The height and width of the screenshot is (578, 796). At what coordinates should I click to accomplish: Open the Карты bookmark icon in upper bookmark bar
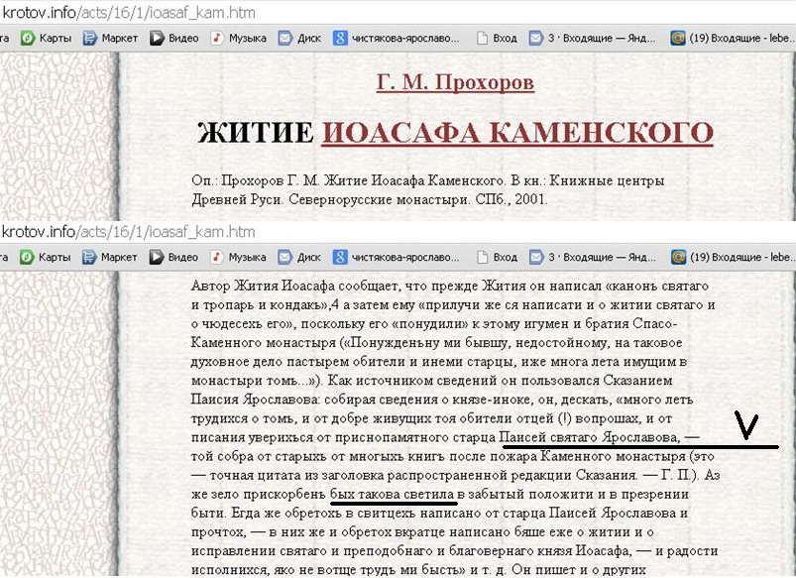coord(28,38)
